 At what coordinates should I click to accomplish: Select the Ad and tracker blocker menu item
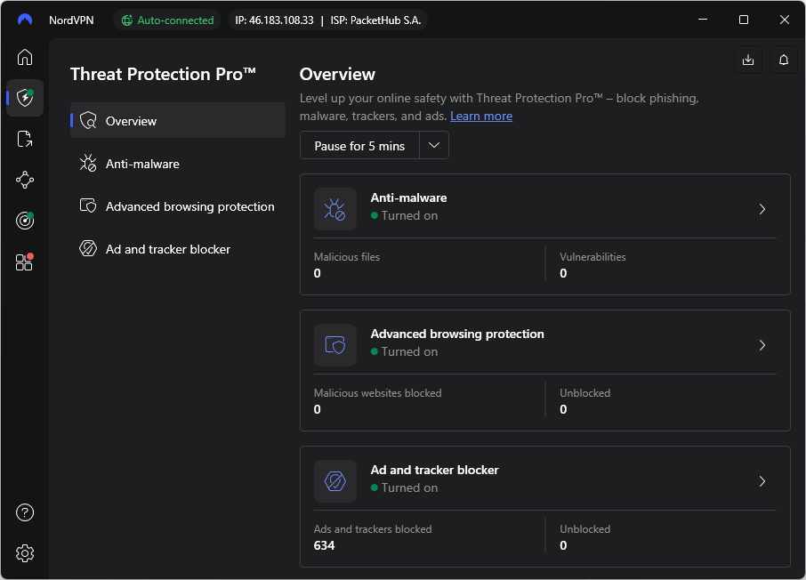pyautogui.click(x=168, y=249)
